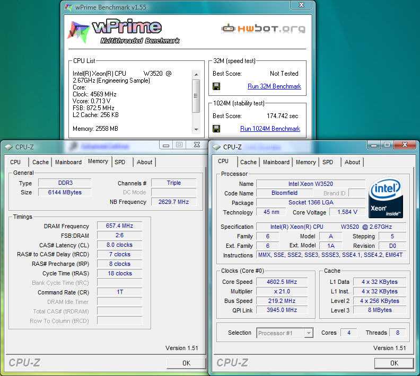Close the wPrime Benchmark window
This screenshot has width=420, height=376.
(x=302, y=5)
